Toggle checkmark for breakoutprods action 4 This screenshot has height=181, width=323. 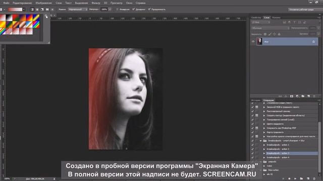pos(252,157)
